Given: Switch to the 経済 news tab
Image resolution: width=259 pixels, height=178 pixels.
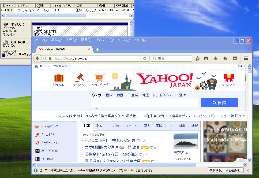Looking at the screenshot, I should click(x=99, y=126).
